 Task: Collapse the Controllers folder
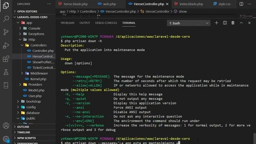(34, 45)
